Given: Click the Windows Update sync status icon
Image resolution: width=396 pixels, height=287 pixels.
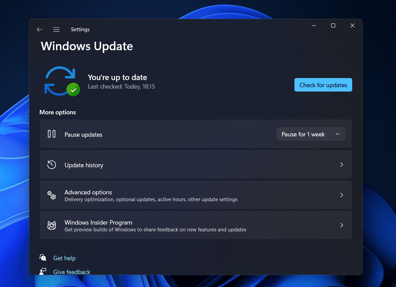Looking at the screenshot, I should pyautogui.click(x=62, y=81).
